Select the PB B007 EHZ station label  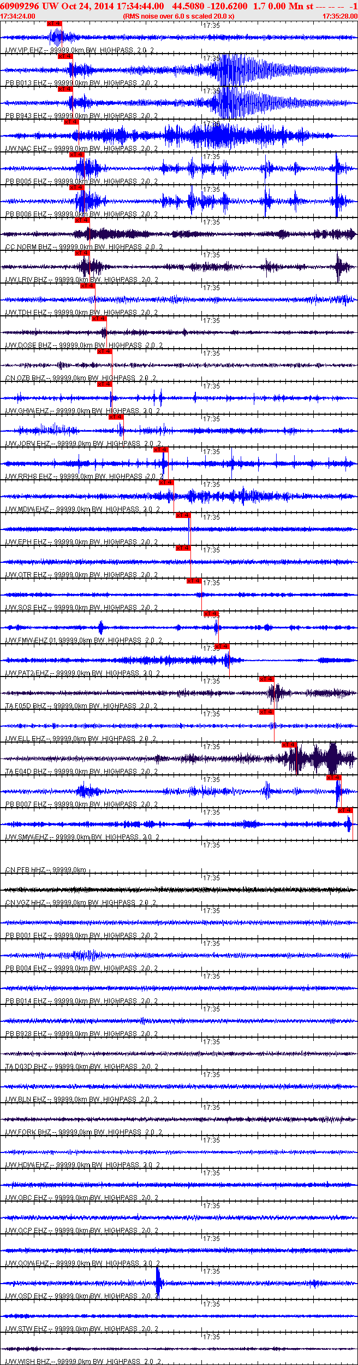pos(81,804)
